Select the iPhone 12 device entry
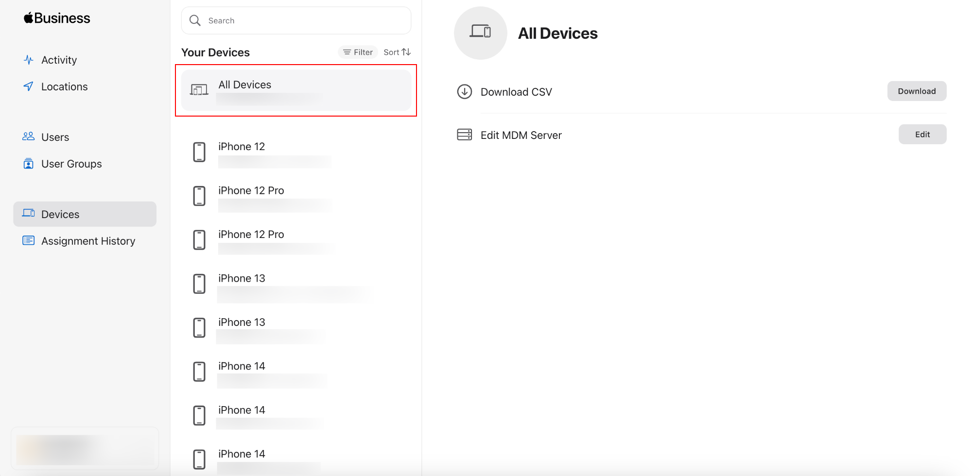The width and height of the screenshot is (972, 476). [292, 153]
